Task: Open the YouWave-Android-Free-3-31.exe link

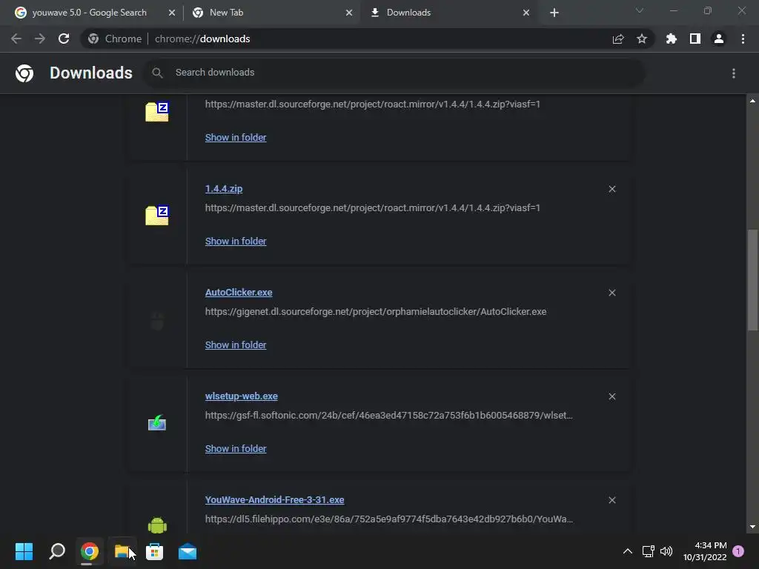Action: pyautogui.click(x=274, y=500)
